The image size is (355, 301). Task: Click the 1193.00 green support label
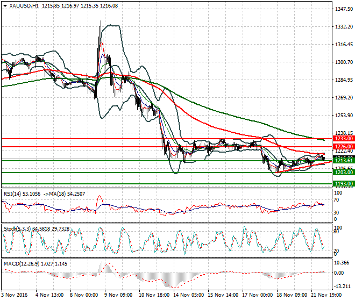pos(344,184)
